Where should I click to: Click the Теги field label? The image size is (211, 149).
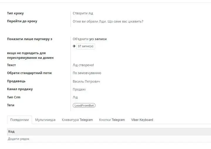click(11, 105)
